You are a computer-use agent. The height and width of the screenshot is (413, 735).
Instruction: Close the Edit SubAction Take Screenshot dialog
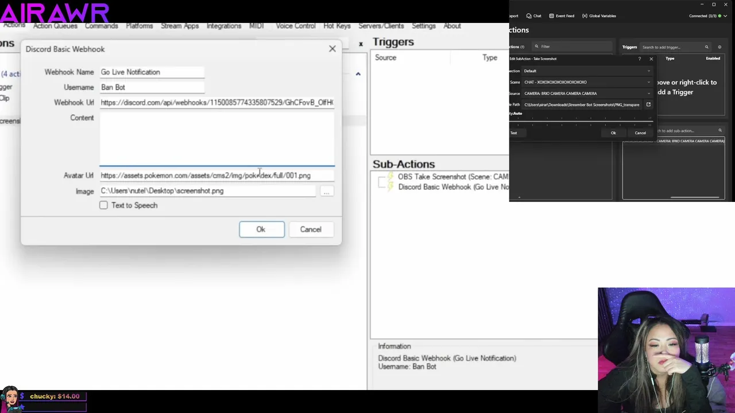[x=651, y=59]
